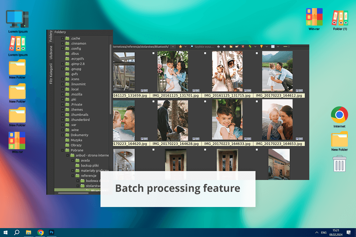Open the Lorem Ipsum computer desktop icon
Viewport: 356px width, 237px height.
pos(18,21)
